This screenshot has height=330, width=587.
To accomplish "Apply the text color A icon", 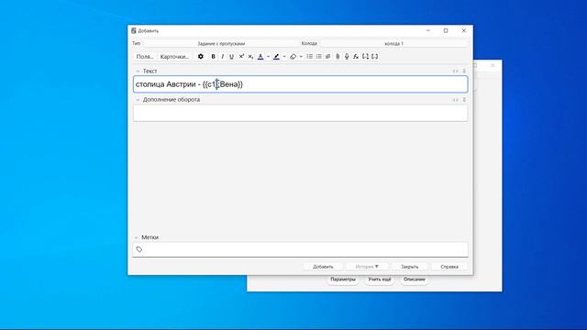I will (260, 57).
